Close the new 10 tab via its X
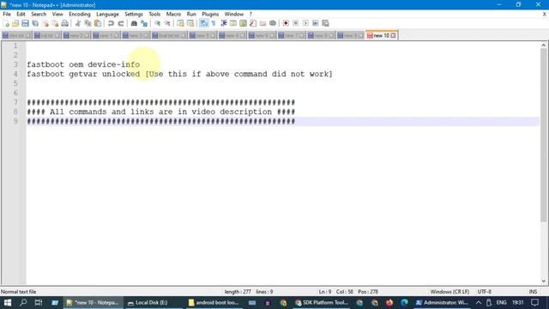549x309 pixels. point(393,35)
